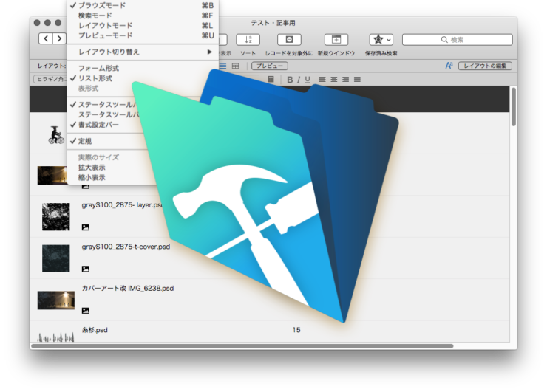Apply bold formatting

pyautogui.click(x=290, y=80)
